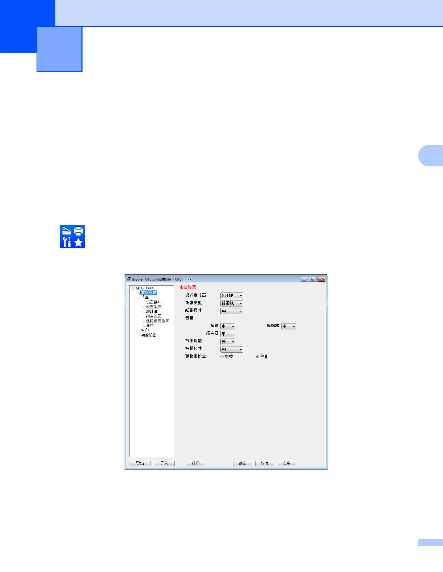Select 远程传真选项 in the tree
Image resolution: width=443 pixels, height=572 pixels.
[157, 321]
